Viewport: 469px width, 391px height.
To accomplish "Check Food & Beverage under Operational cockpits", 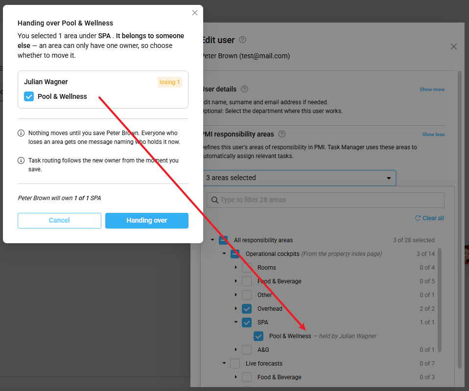I will coord(247,281).
